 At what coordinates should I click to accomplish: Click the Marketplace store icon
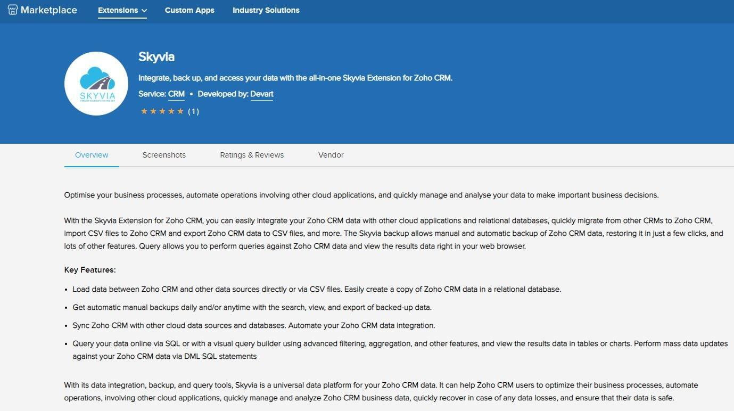(x=13, y=10)
